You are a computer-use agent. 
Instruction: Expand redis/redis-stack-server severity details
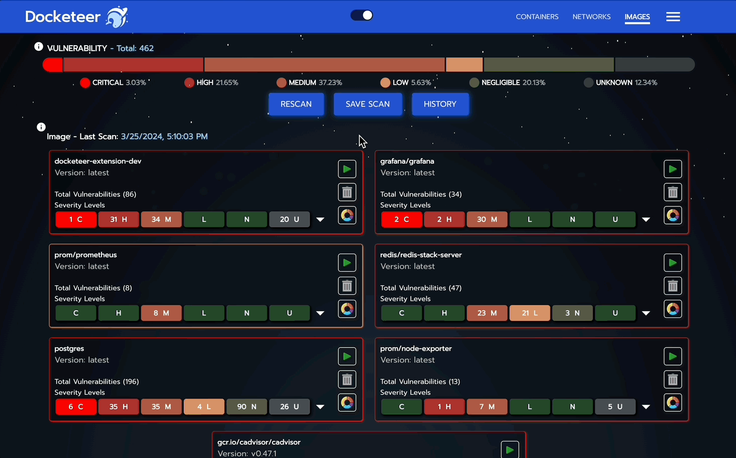(646, 313)
